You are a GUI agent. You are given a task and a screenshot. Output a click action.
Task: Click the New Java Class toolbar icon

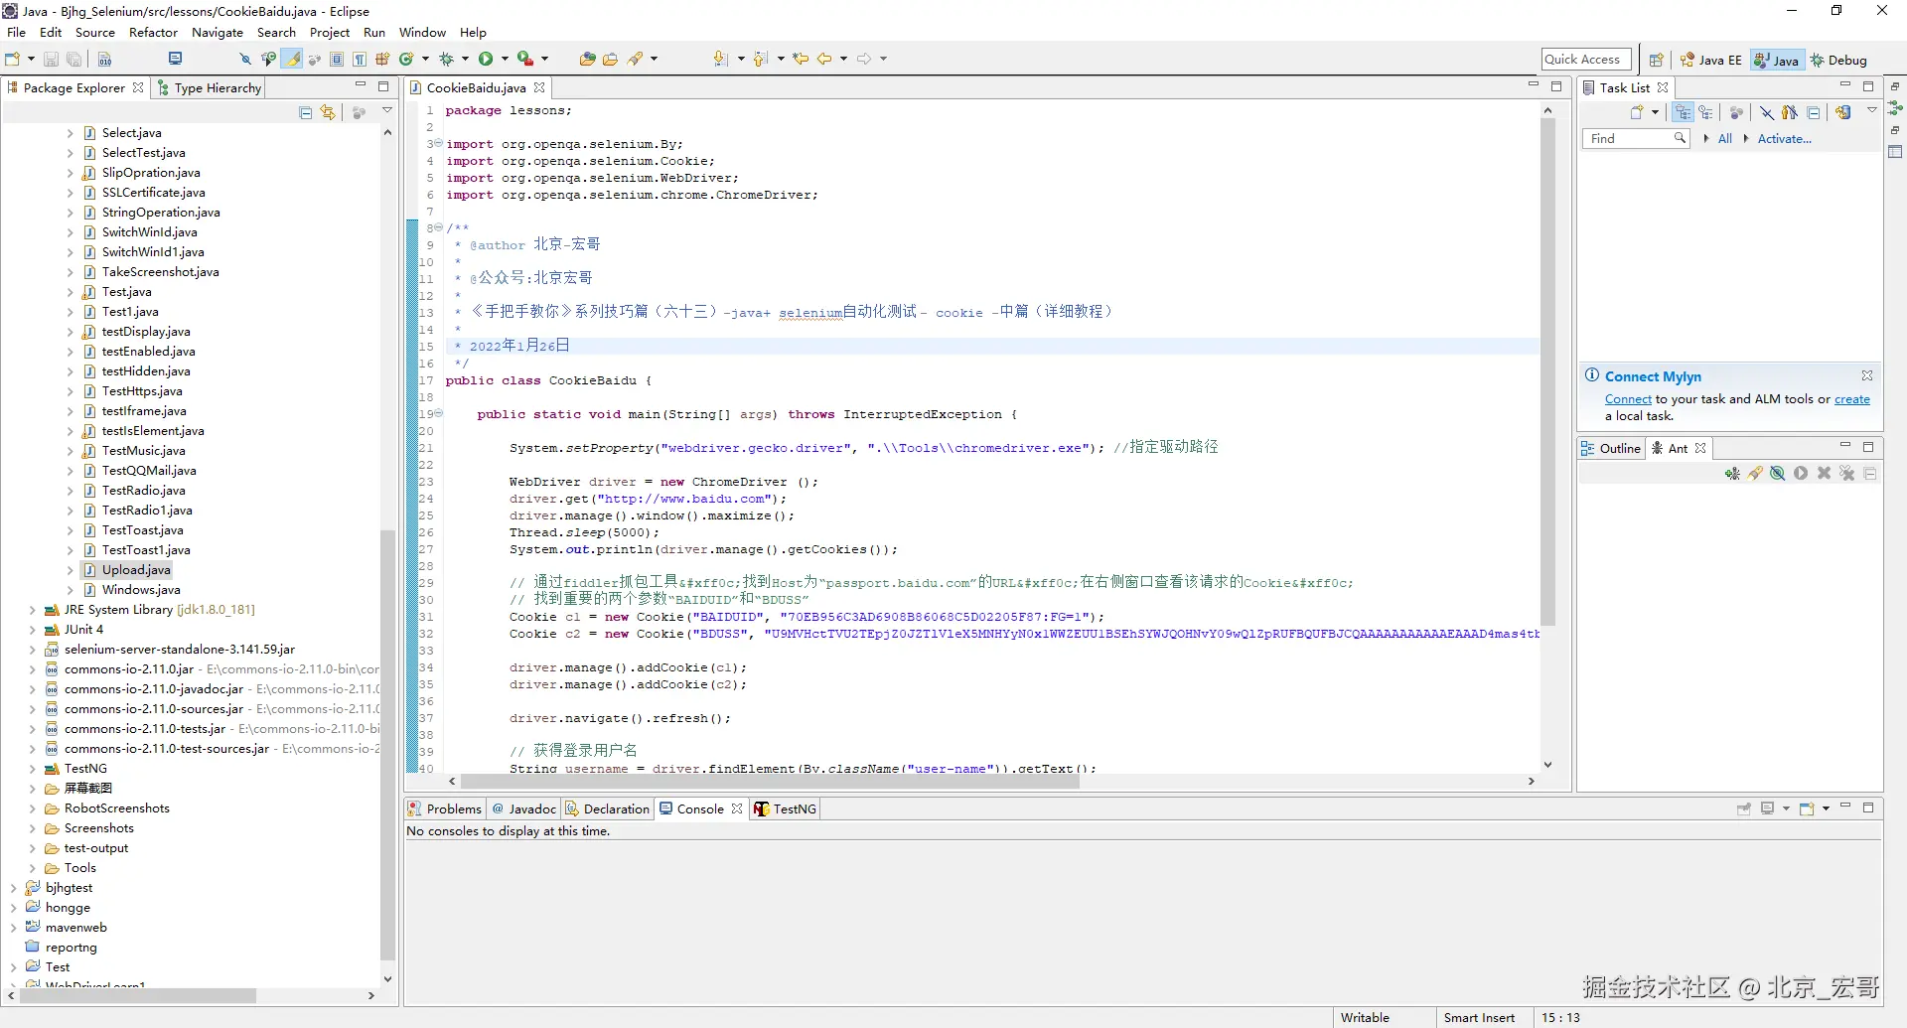[406, 60]
